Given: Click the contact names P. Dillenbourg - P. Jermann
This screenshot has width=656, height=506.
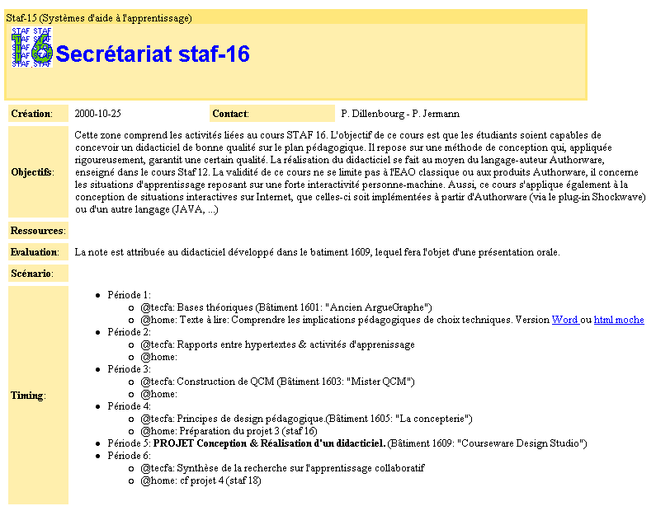Looking at the screenshot, I should [400, 114].
